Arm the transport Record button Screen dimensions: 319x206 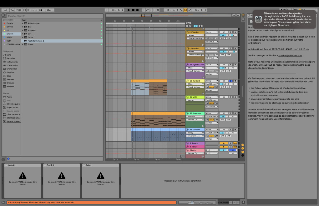coord(138,10)
